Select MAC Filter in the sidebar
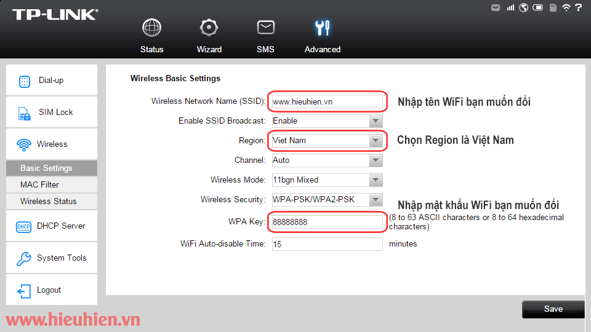The image size is (591, 332). 39,184
